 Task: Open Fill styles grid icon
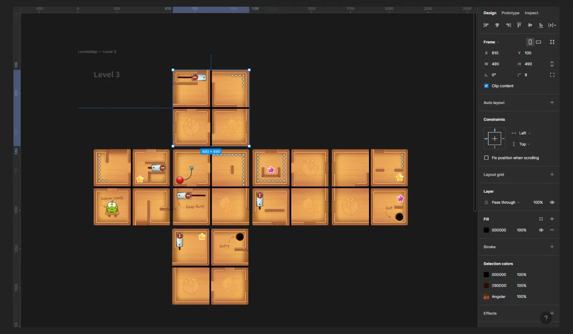541,219
